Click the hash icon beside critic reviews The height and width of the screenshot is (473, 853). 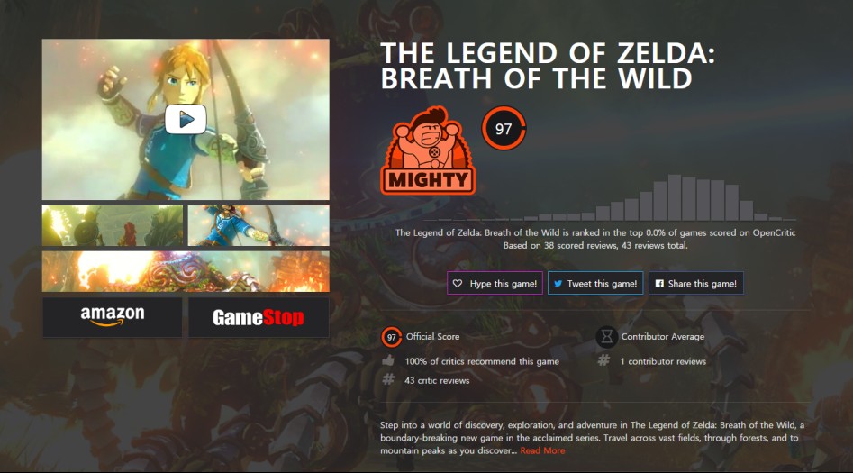click(x=388, y=379)
